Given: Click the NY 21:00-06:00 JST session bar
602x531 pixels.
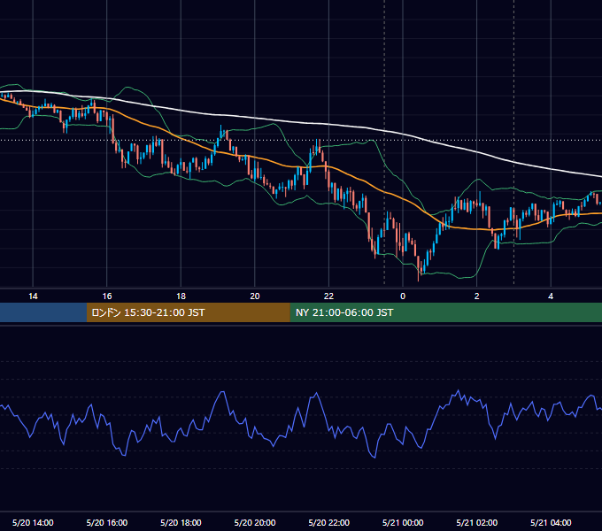Looking at the screenshot, I should tap(445, 312).
